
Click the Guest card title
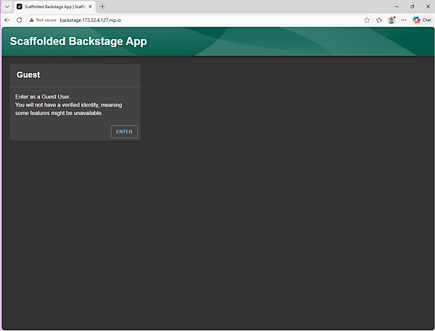point(28,75)
